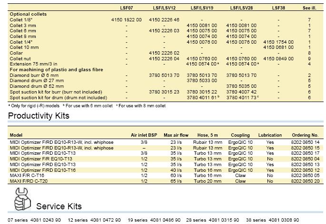This screenshot has width=326, height=224.
Task: Select part number '3780 3015 22'
Action: pyautogui.click(x=202, y=92)
